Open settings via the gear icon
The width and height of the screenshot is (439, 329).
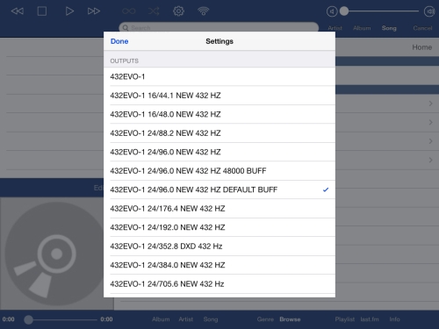pyautogui.click(x=178, y=11)
